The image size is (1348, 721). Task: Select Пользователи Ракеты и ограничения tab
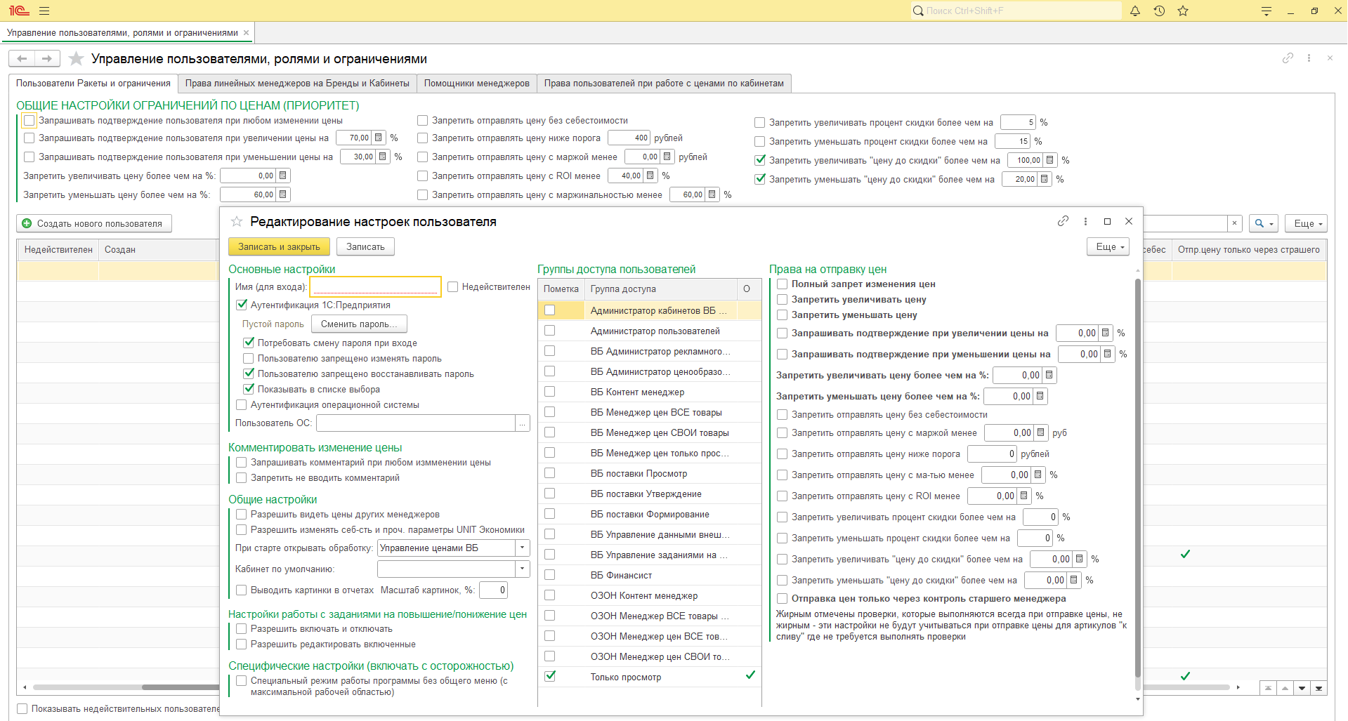coord(93,83)
